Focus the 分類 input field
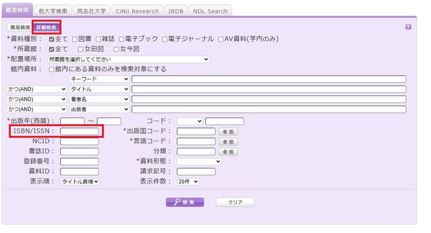431x233 pixels. tap(196, 152)
